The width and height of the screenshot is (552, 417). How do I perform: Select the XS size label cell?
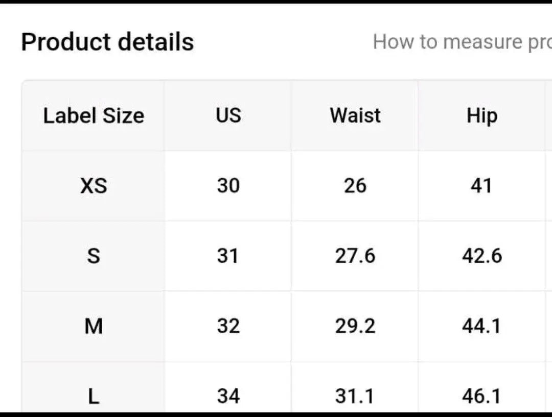(x=94, y=186)
